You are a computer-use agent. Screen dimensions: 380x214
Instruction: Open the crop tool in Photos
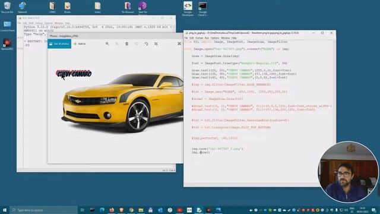(x=156, y=44)
